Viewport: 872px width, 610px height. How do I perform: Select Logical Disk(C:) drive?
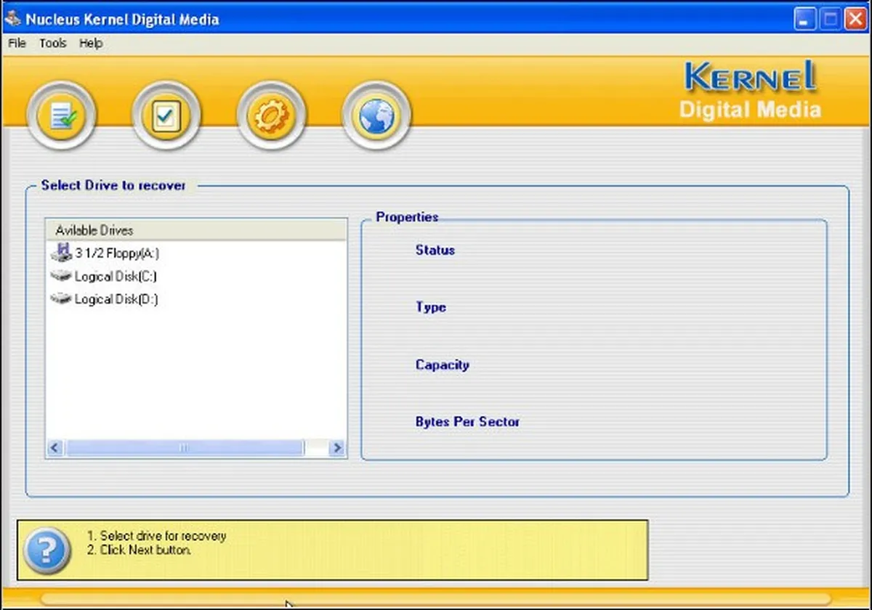tap(116, 276)
